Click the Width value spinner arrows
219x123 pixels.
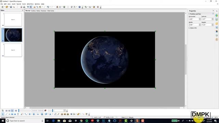(200, 25)
